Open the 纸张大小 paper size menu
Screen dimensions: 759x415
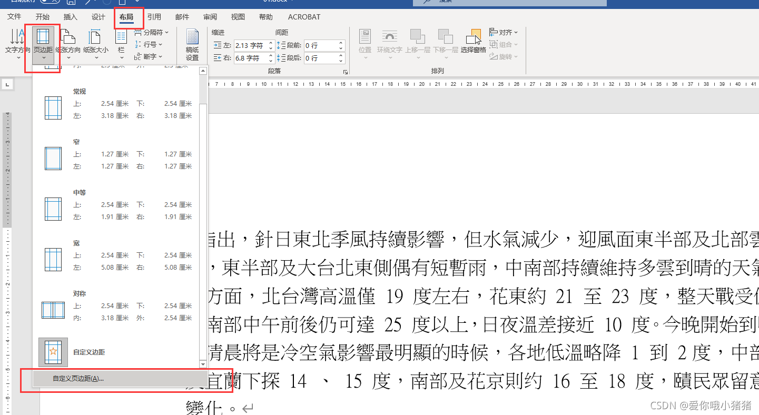point(95,44)
